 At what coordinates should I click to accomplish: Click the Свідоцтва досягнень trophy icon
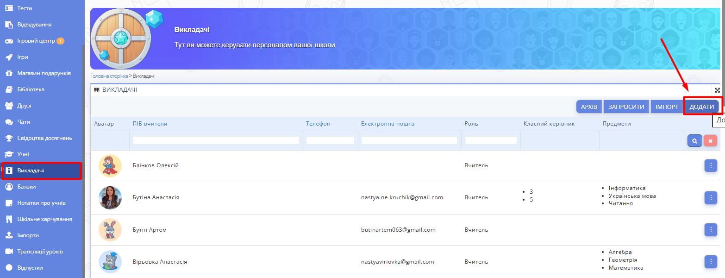tap(9, 138)
